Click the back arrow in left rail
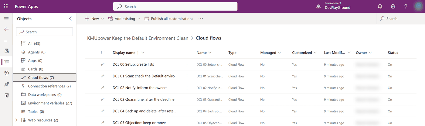425x126 pixels. tap(6, 29)
